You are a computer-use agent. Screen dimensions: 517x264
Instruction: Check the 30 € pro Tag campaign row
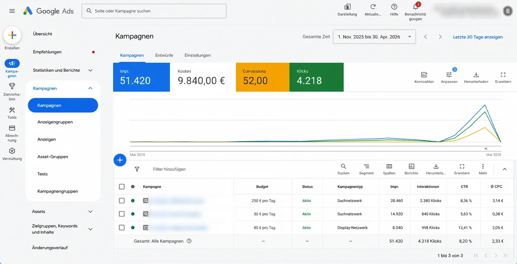point(122,214)
